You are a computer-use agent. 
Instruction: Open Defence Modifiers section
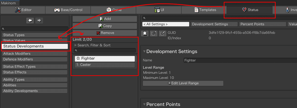[x=35, y=59]
